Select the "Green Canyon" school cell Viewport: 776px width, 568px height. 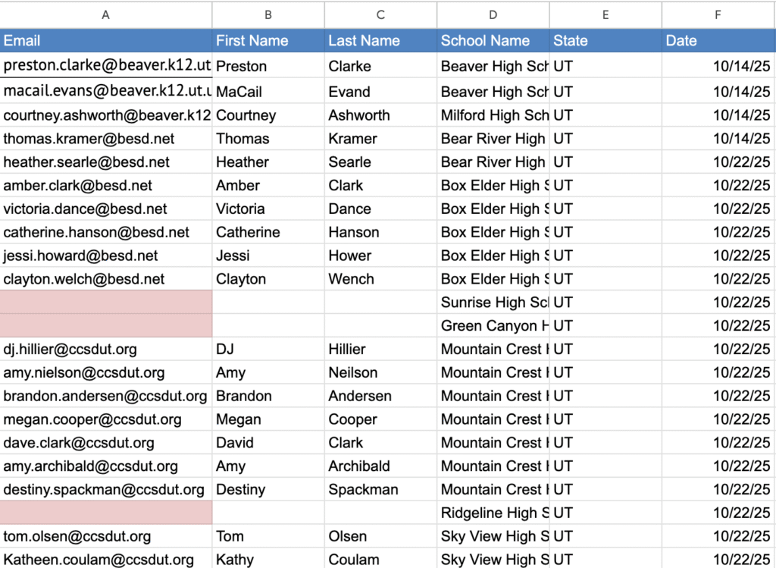coord(493,326)
